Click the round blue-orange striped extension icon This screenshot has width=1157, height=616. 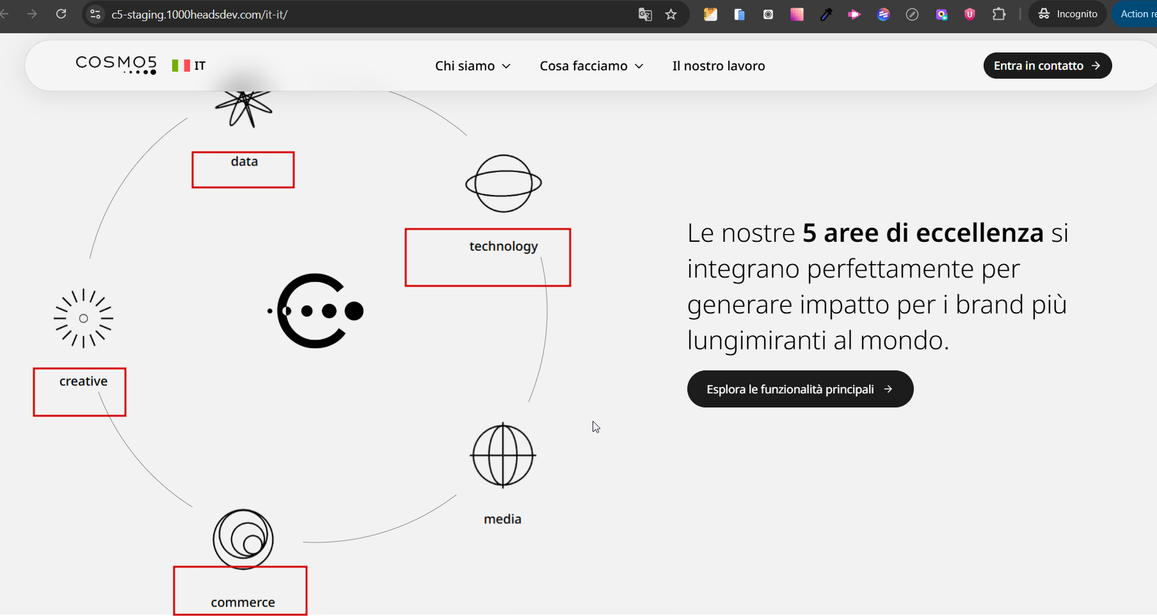[883, 14]
